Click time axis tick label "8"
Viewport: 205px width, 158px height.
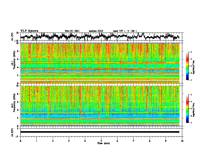tap(150, 141)
